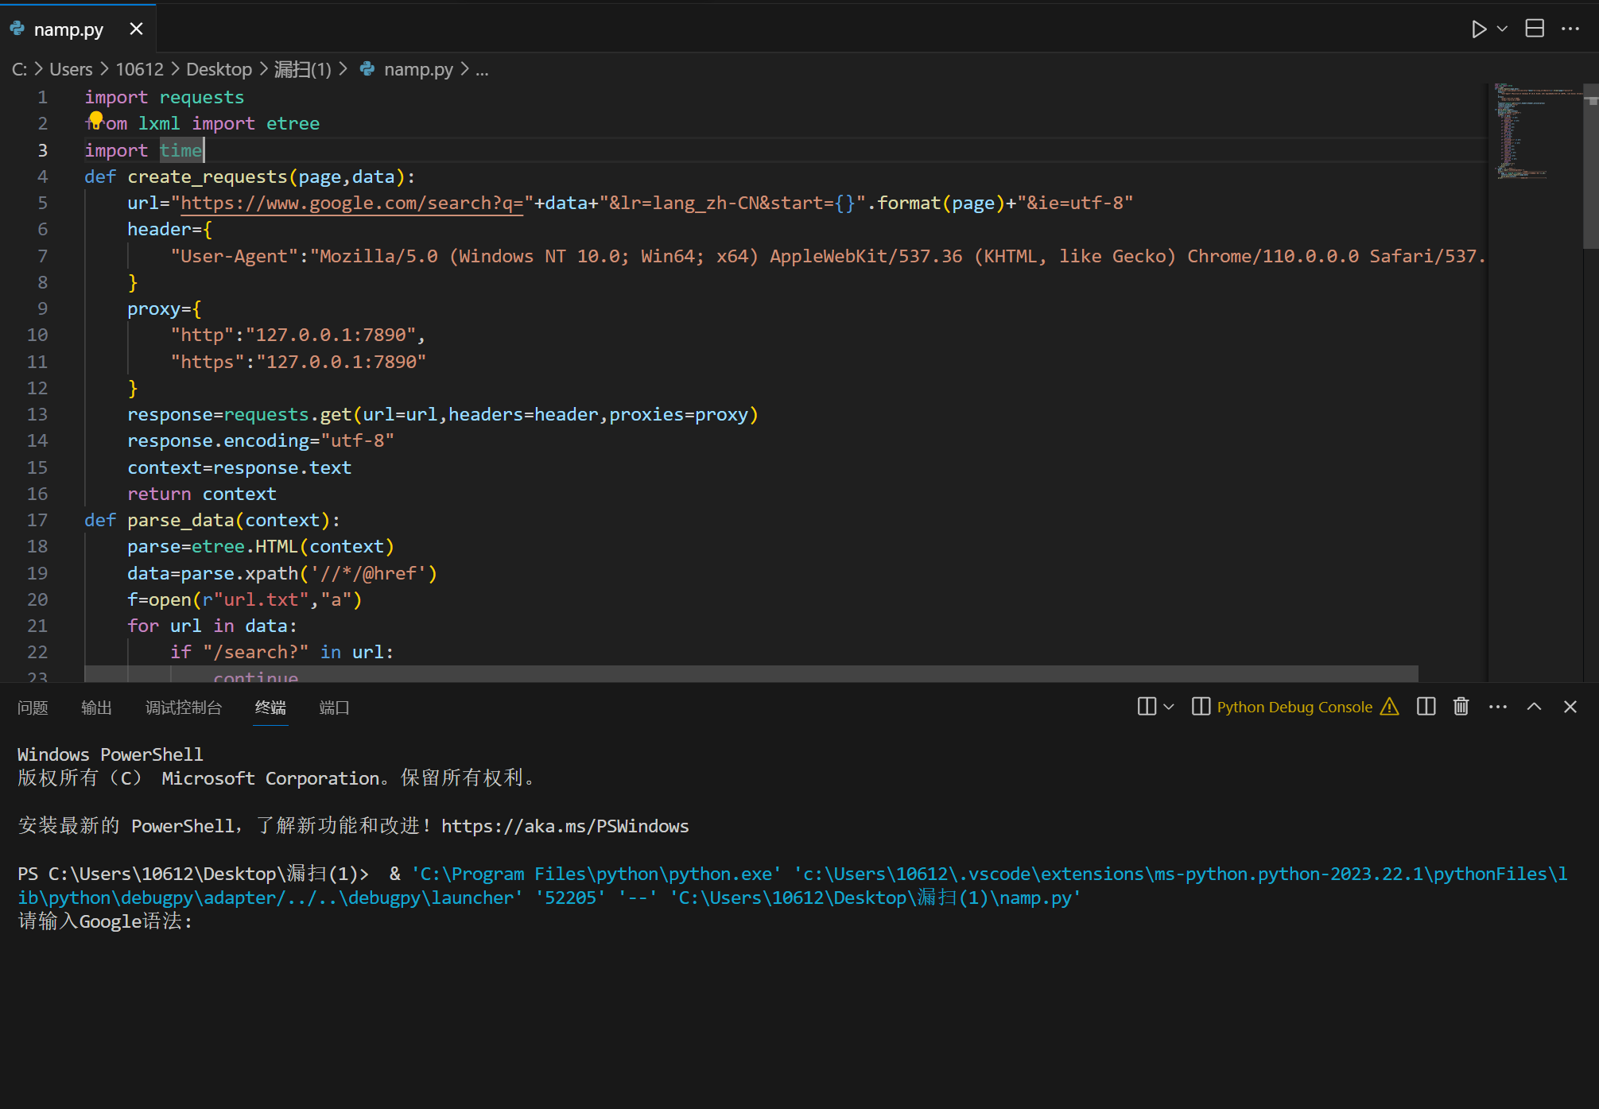Click the 'context=response.text' line
Image resolution: width=1599 pixels, height=1109 pixels.
pyautogui.click(x=239, y=467)
